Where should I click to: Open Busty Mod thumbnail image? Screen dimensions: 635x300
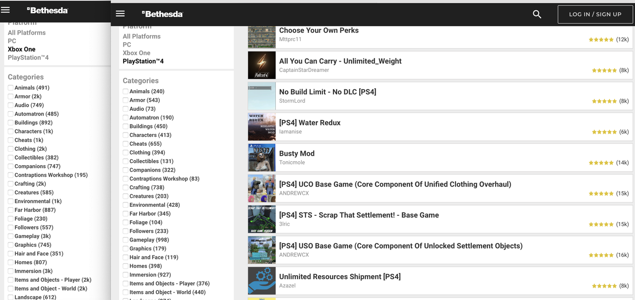pos(261,158)
